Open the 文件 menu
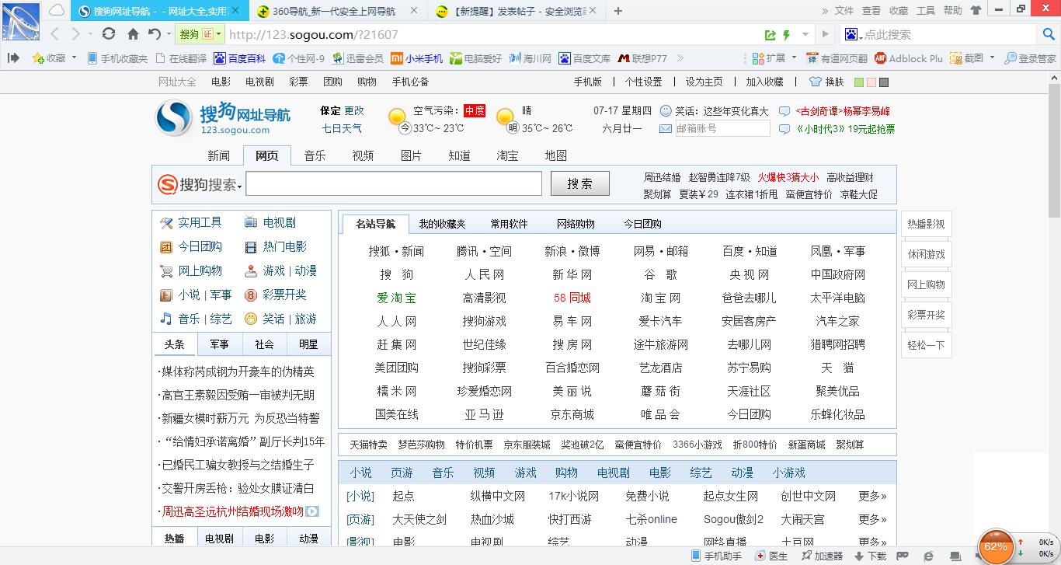This screenshot has height=565, width=1061. tap(844, 11)
